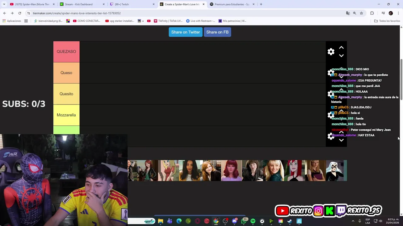The width and height of the screenshot is (403, 226).
Task: Pick the blonde cartoon girl in red dress thumbnail
Action: (x=168, y=170)
